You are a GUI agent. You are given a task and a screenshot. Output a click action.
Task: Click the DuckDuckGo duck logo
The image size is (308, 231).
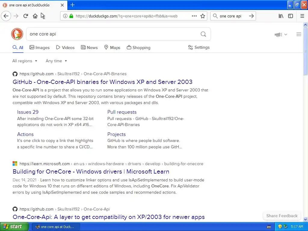17,34
